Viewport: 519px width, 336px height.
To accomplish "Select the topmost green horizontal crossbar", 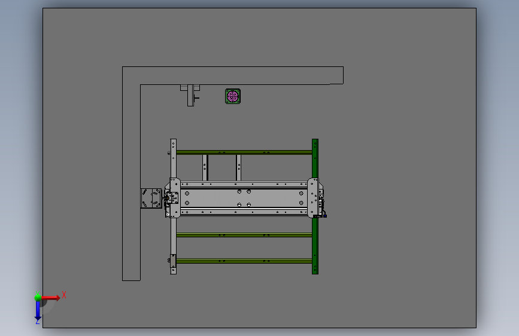I will click(244, 152).
